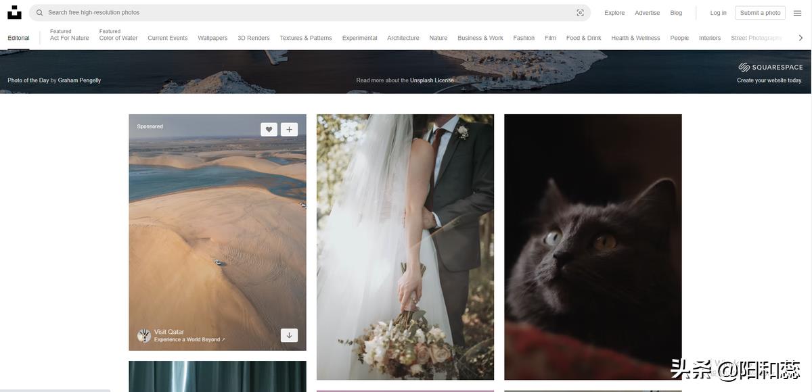Add desert photo to a collection

(x=289, y=130)
